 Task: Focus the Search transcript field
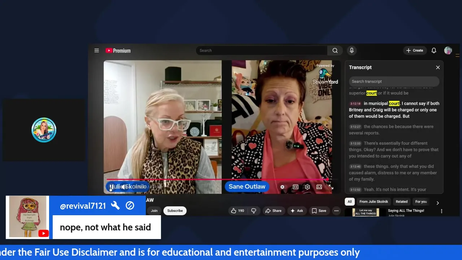point(394,82)
